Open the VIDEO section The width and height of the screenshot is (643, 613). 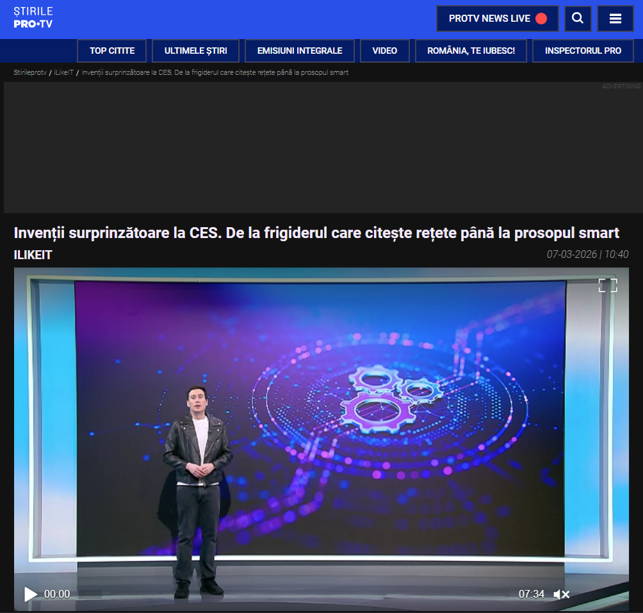click(x=385, y=51)
